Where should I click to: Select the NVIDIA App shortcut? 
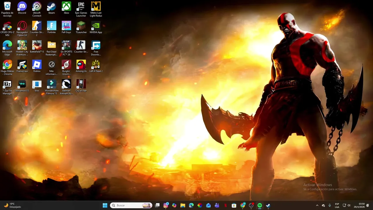point(96,27)
